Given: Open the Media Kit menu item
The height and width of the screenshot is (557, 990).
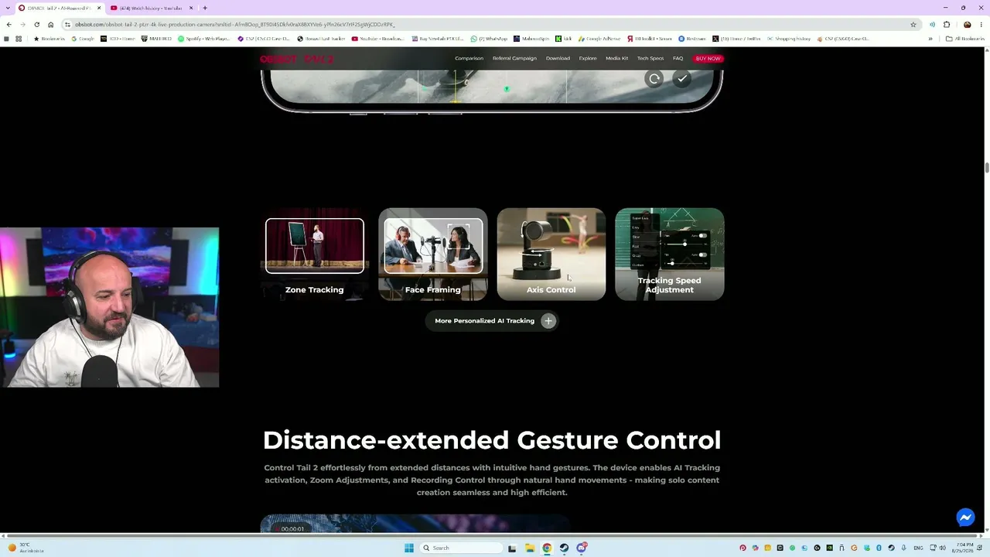Looking at the screenshot, I should pos(617,59).
